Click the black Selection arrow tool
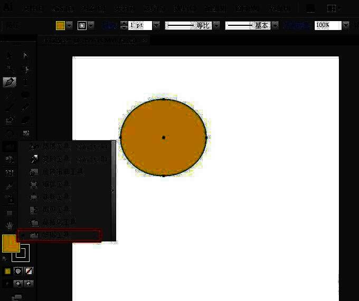The height and width of the screenshot is (301, 359). tap(10, 56)
